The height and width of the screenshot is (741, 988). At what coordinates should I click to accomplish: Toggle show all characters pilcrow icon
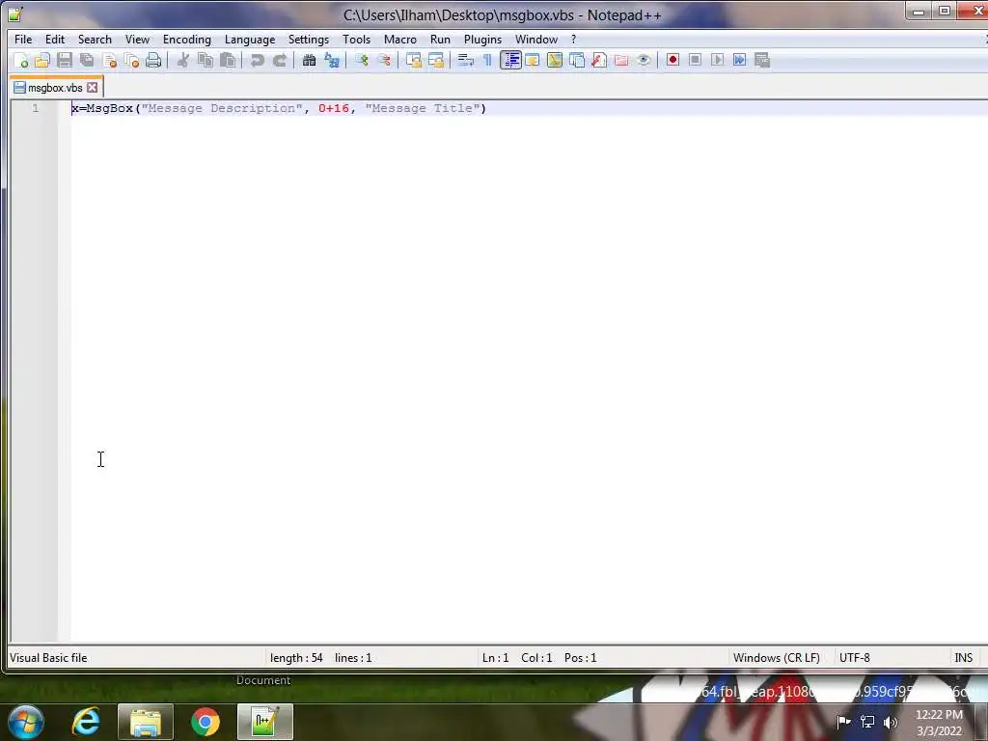coord(487,61)
